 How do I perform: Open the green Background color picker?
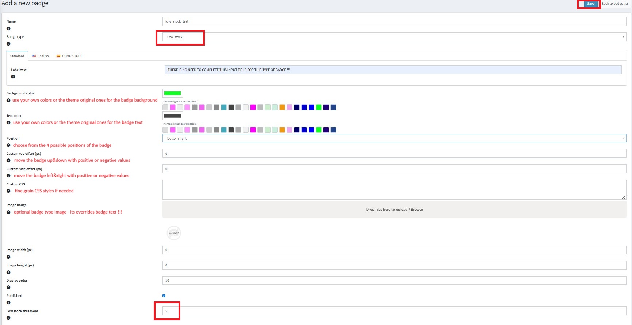(173, 93)
